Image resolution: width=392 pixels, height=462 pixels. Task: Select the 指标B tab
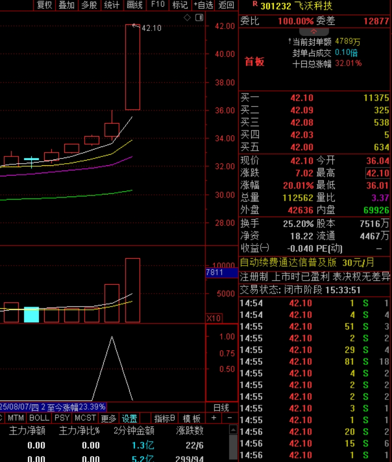165,418
